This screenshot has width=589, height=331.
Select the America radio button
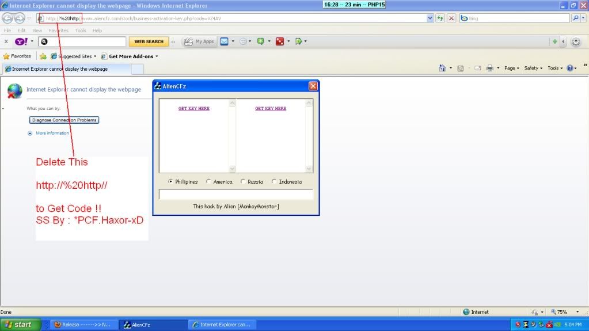pyautogui.click(x=208, y=182)
